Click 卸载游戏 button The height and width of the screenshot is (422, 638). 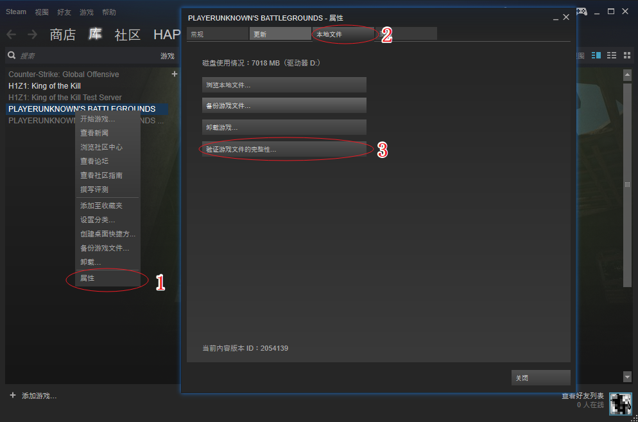pyautogui.click(x=284, y=127)
